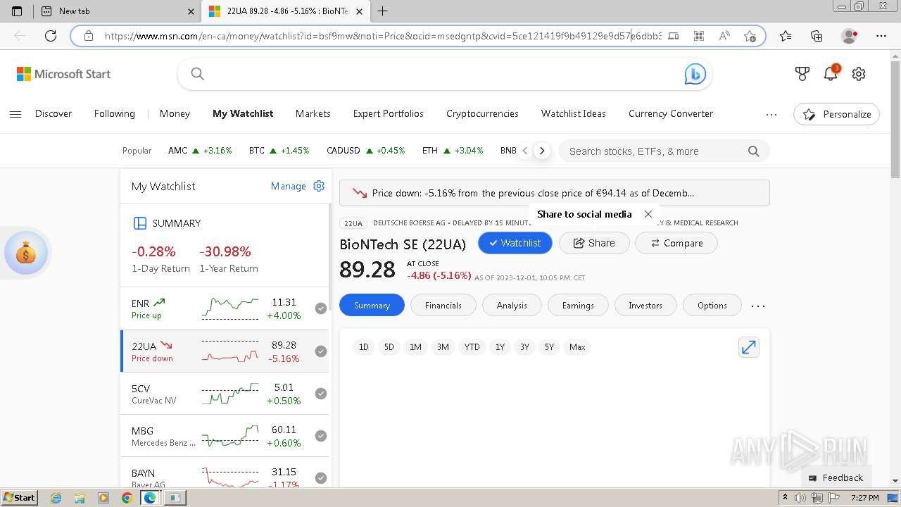The height and width of the screenshot is (507, 901).
Task: Click the magnifier icon in the main search bar
Action: [198, 74]
